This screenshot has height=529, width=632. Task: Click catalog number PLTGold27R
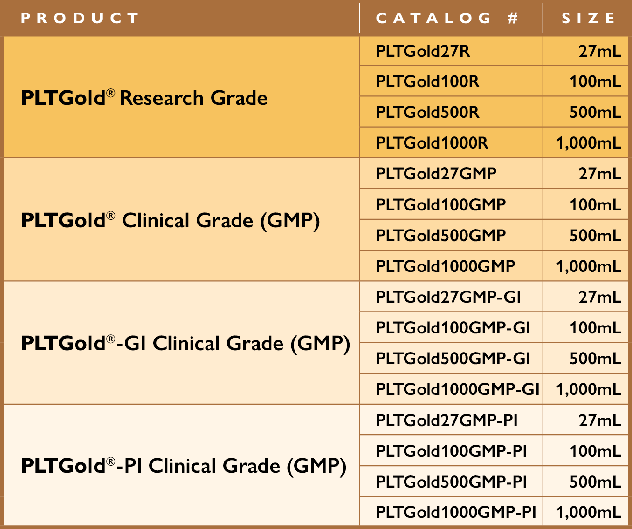(423, 51)
